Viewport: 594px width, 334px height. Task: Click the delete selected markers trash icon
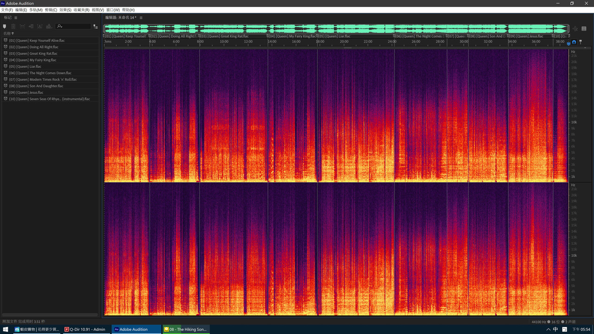[13, 26]
